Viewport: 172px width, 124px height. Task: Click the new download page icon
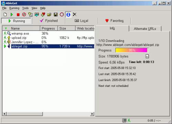(x=5, y=14)
